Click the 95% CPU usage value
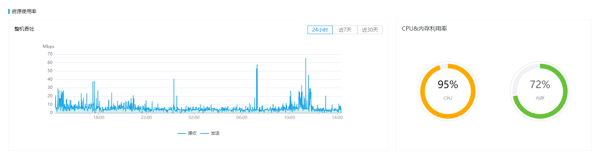The width and height of the screenshot is (595, 152). [447, 85]
